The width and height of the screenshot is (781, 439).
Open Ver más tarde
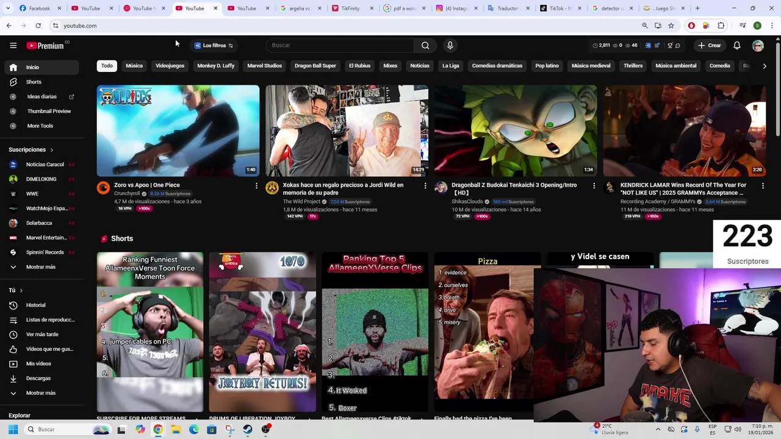(x=40, y=334)
